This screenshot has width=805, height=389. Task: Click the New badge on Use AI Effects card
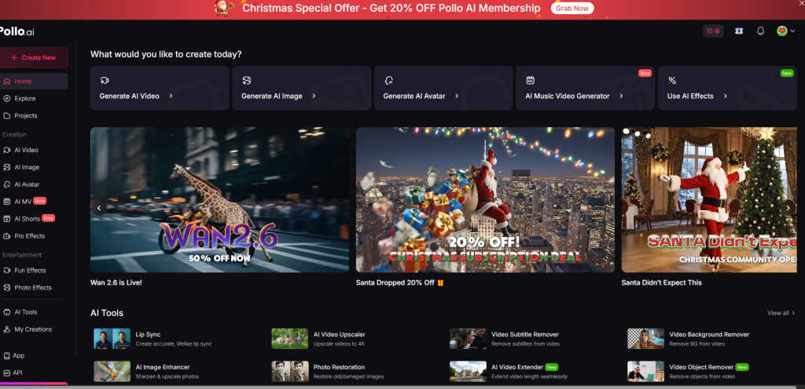pos(787,73)
